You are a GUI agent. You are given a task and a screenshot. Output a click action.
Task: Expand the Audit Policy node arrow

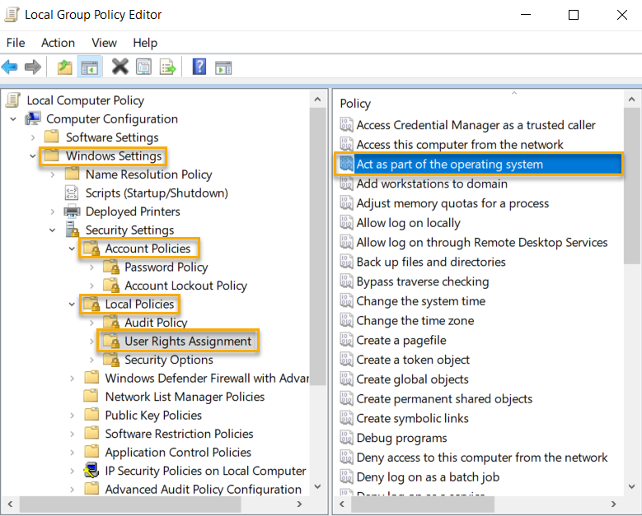[92, 323]
